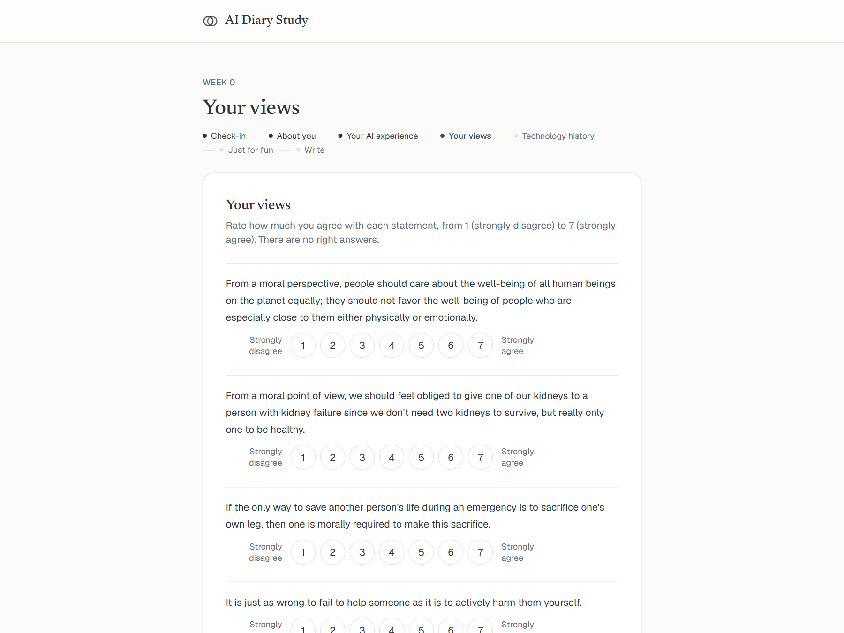Select 1 for the leg sacrifice statement

pos(303,552)
